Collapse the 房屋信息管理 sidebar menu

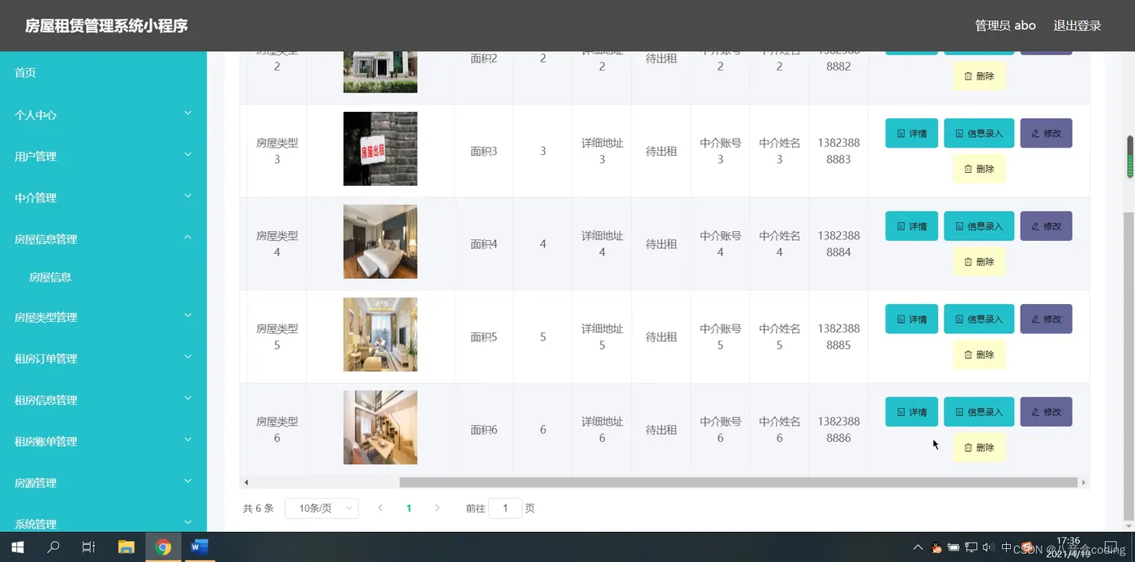(x=103, y=238)
